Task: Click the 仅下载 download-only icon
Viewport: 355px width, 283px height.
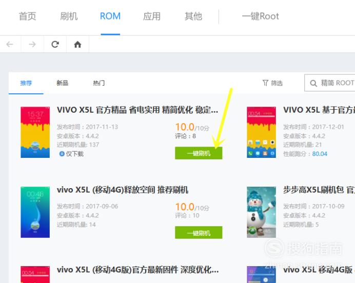Action: point(62,154)
